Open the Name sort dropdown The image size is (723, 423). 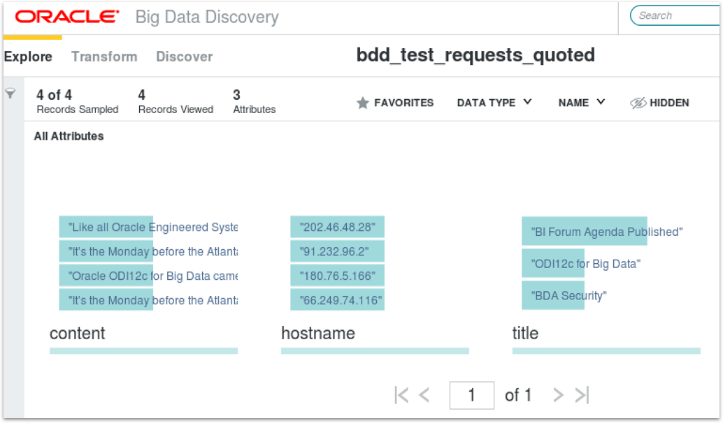click(582, 103)
